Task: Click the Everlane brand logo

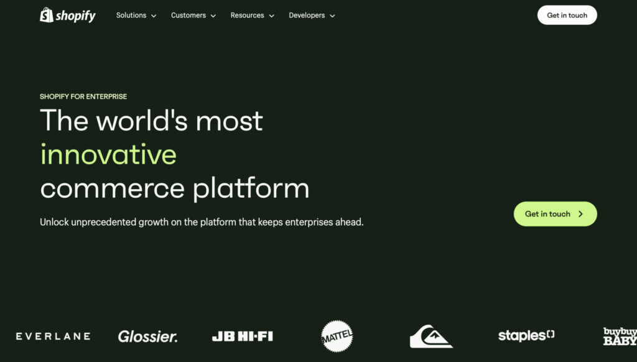Action: pos(53,336)
